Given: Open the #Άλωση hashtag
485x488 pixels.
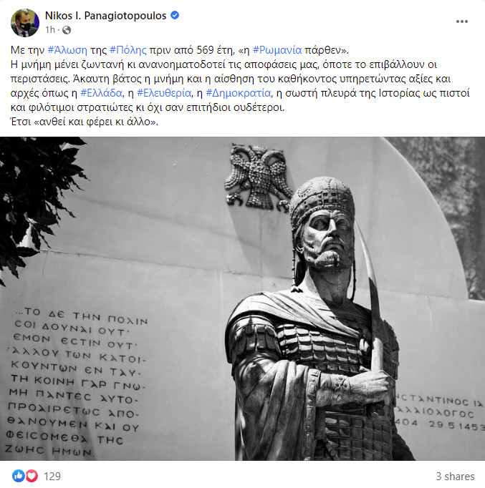Looking at the screenshot, I should (67, 50).
